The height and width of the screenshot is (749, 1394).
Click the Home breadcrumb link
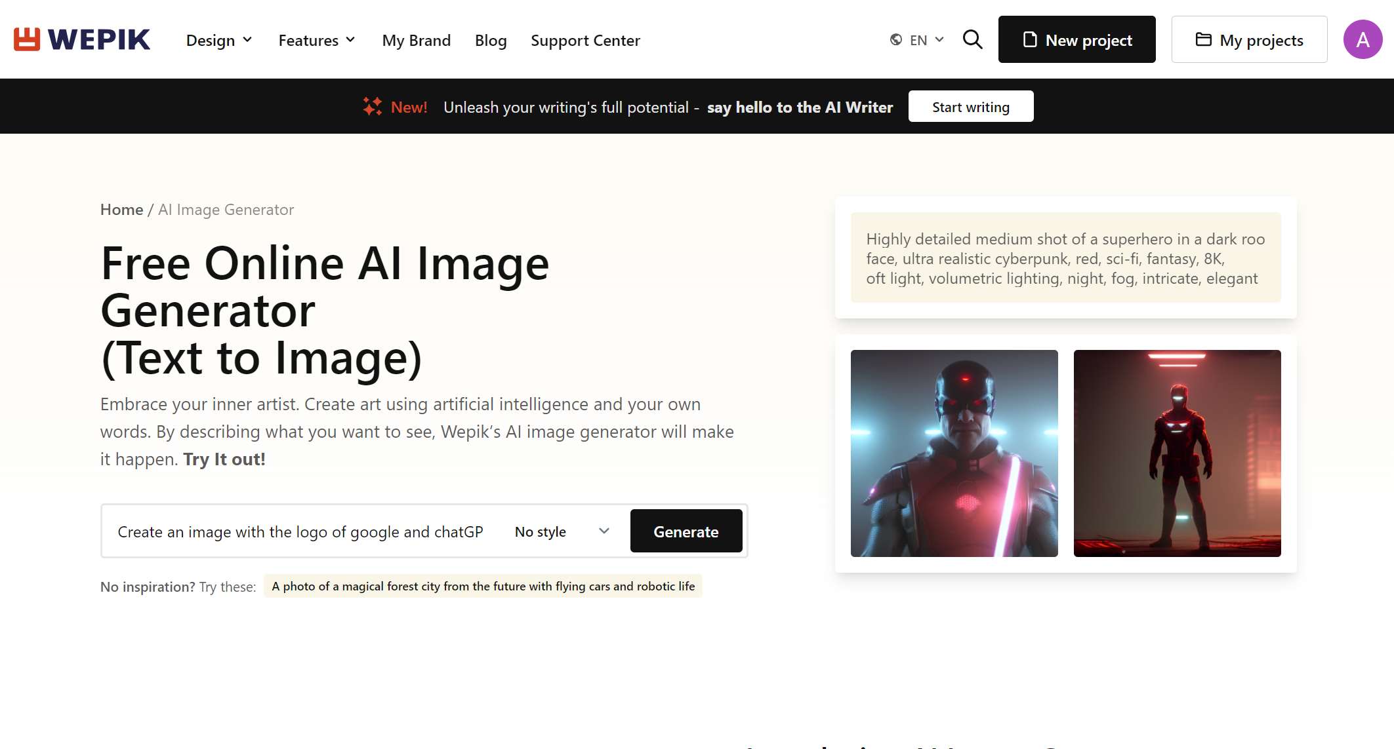pos(121,210)
